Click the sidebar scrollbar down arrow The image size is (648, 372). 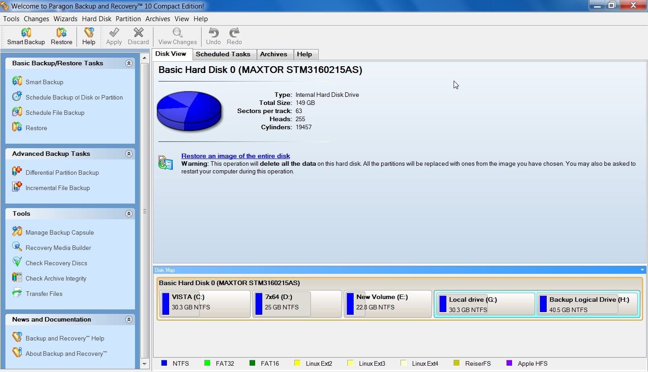click(144, 364)
